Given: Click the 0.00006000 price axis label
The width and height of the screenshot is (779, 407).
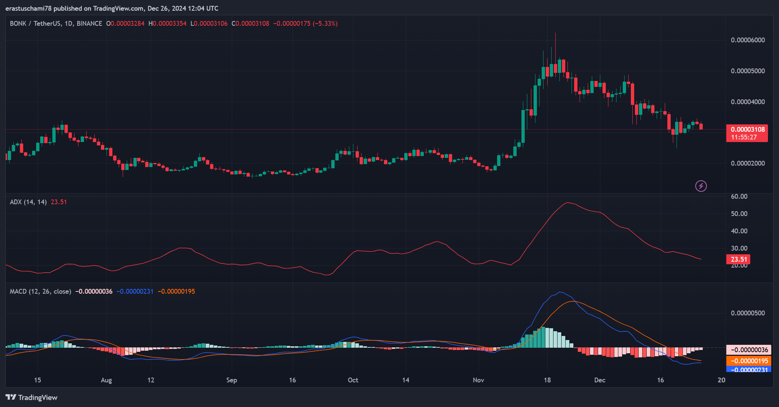Looking at the screenshot, I should pyautogui.click(x=748, y=40).
